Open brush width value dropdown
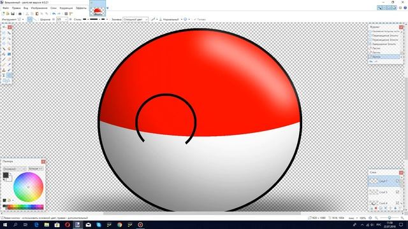Image resolution: width=408 pixels, height=229 pixels. tap(66, 19)
